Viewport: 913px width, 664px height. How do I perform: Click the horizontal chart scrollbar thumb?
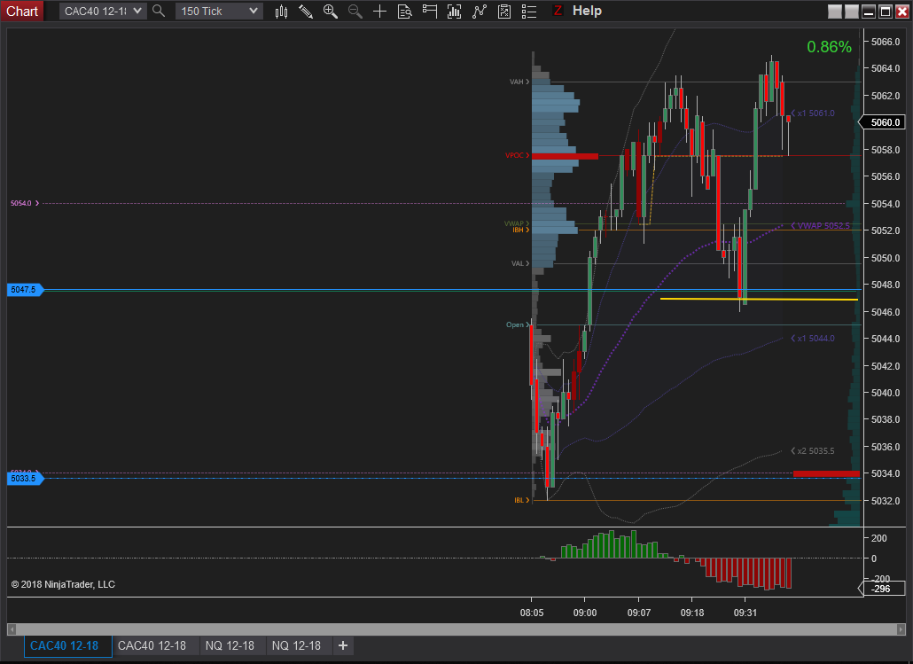[456, 629]
